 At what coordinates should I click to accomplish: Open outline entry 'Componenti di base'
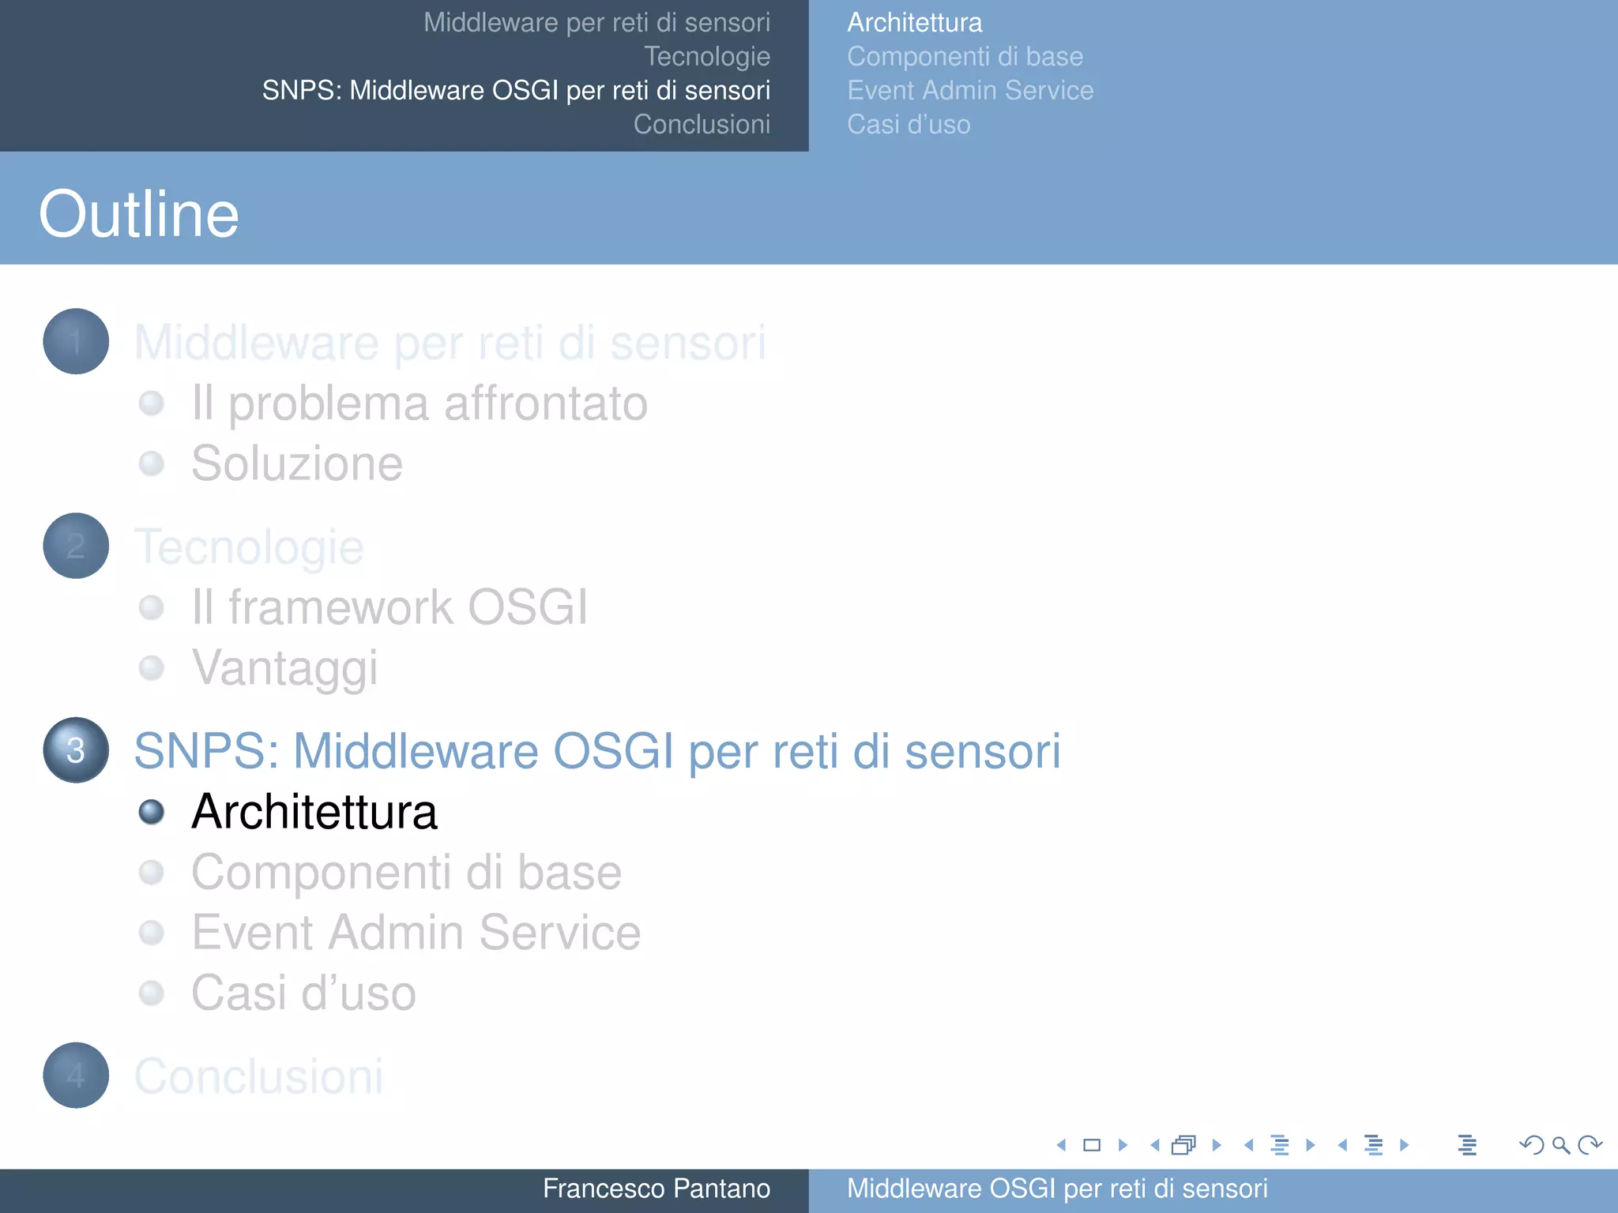(407, 873)
